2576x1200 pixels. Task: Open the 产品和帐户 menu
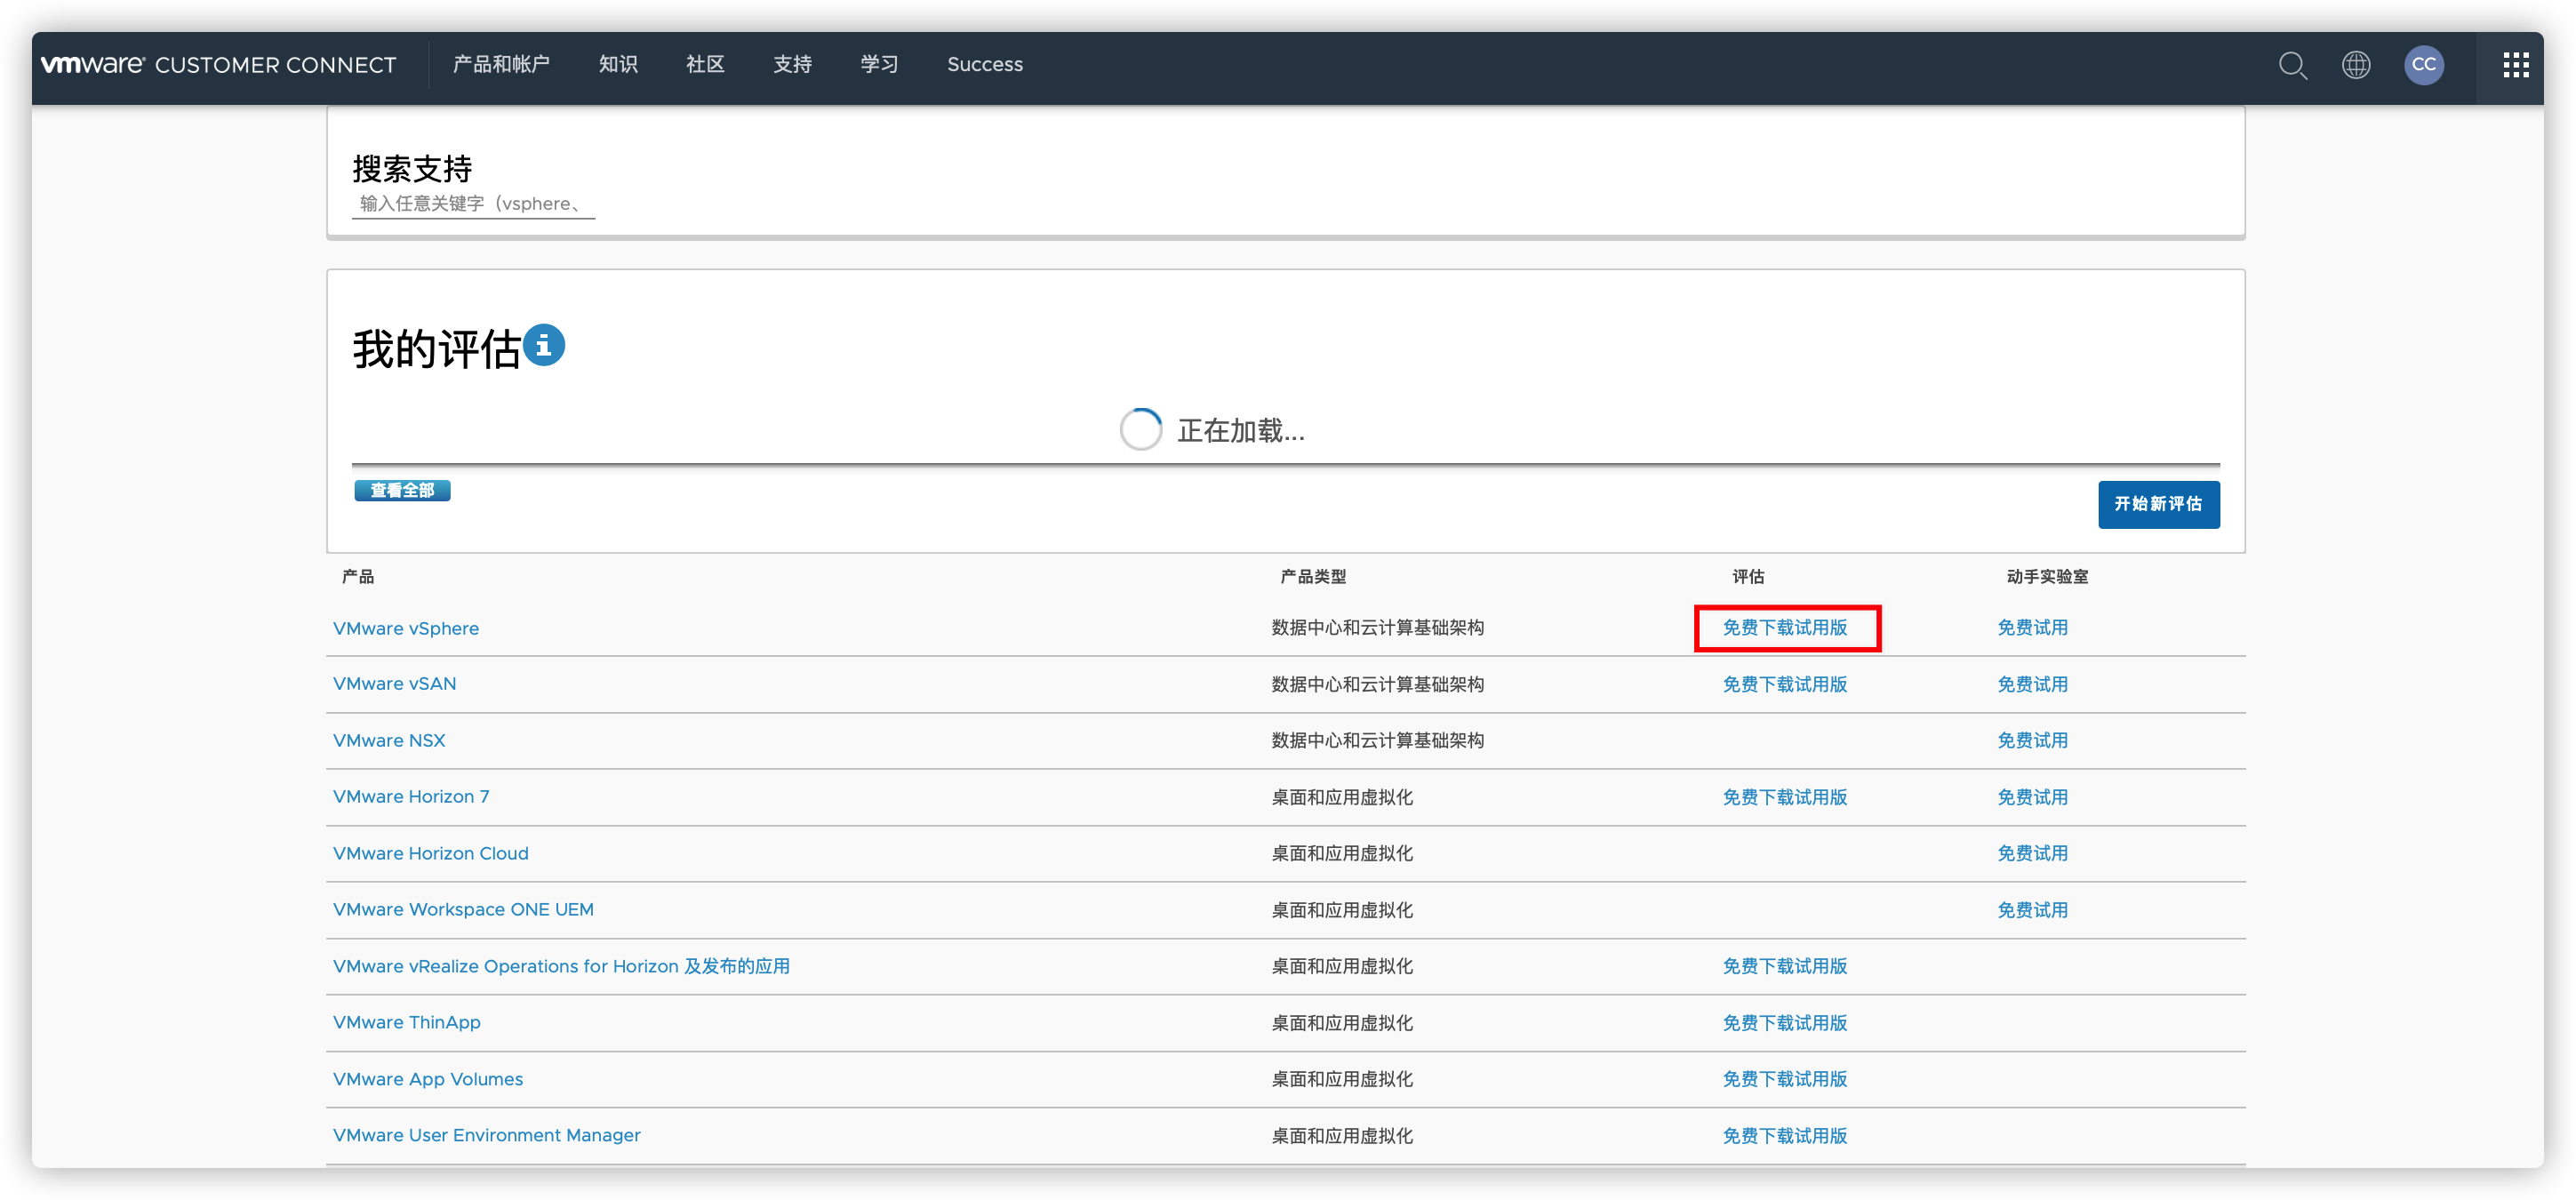501,65
